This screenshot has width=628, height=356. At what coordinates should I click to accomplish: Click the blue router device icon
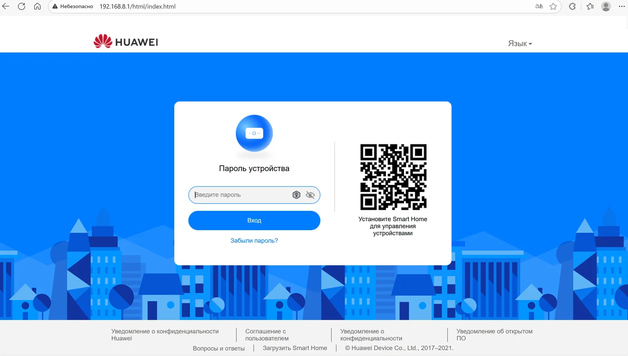click(254, 133)
